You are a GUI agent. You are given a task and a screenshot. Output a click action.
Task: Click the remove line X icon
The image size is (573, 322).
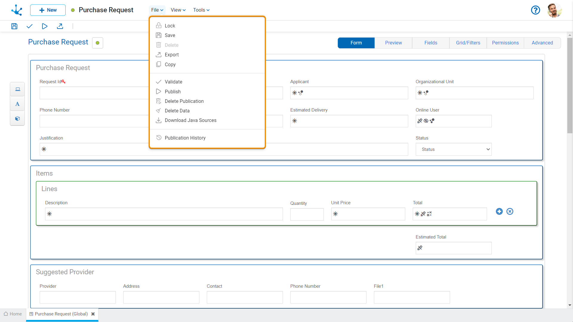click(x=510, y=211)
